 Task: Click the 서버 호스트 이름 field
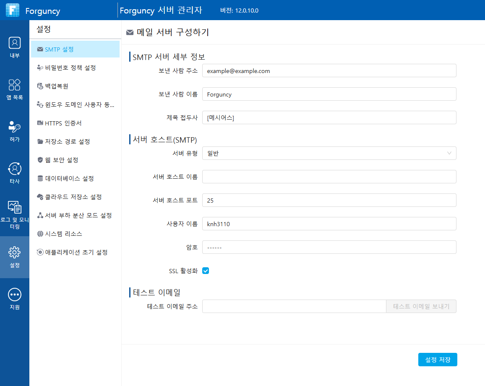pyautogui.click(x=329, y=177)
